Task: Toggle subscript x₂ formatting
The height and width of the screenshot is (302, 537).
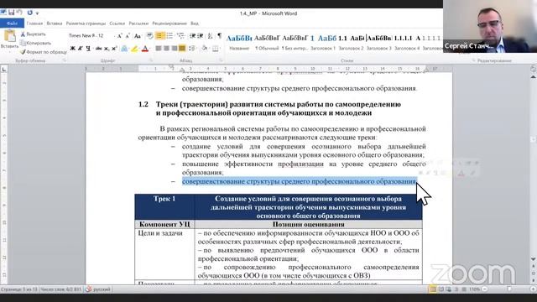Action: coord(107,49)
